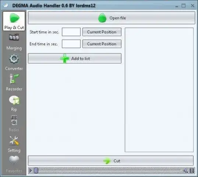Open the Setting section
Screen dimensions: 198x177
14,144
